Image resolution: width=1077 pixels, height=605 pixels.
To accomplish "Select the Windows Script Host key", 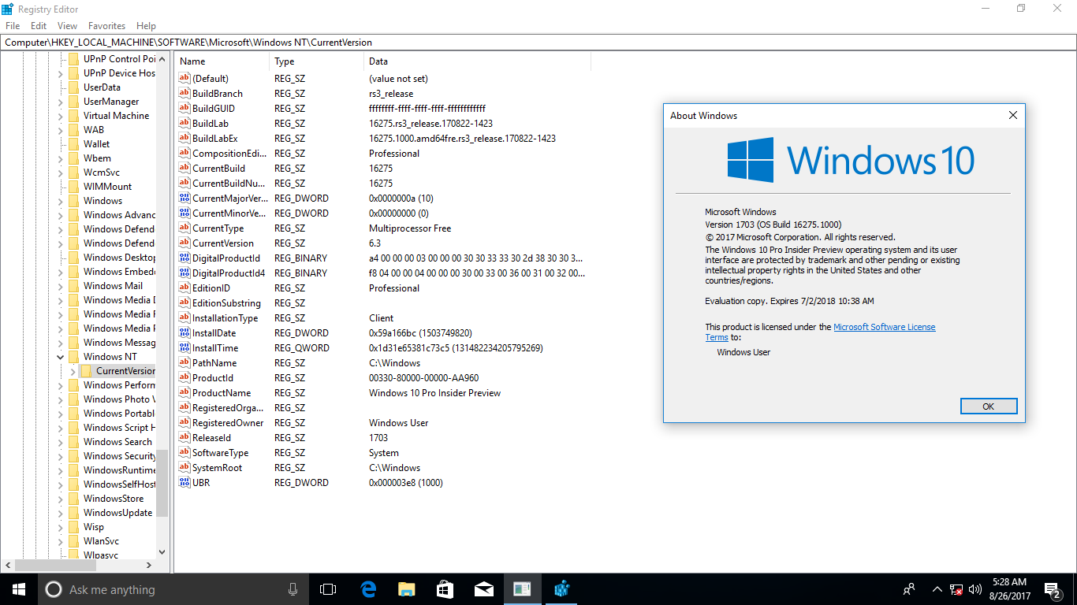I will [119, 428].
